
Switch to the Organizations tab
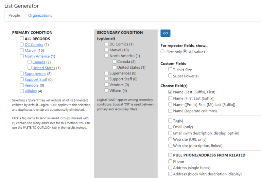(40, 15)
